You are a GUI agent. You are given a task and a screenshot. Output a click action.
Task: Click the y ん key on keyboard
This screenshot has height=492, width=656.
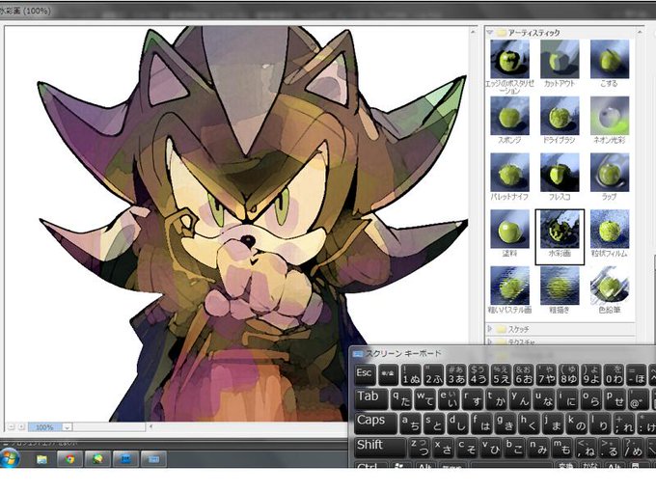tap(520, 398)
